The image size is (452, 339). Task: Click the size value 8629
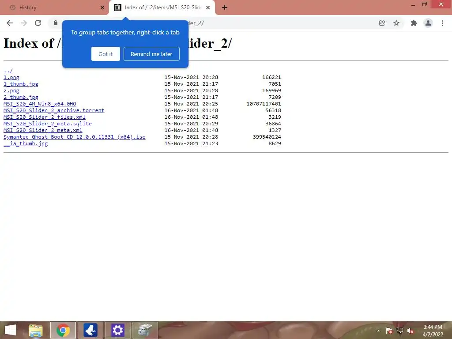pyautogui.click(x=275, y=143)
